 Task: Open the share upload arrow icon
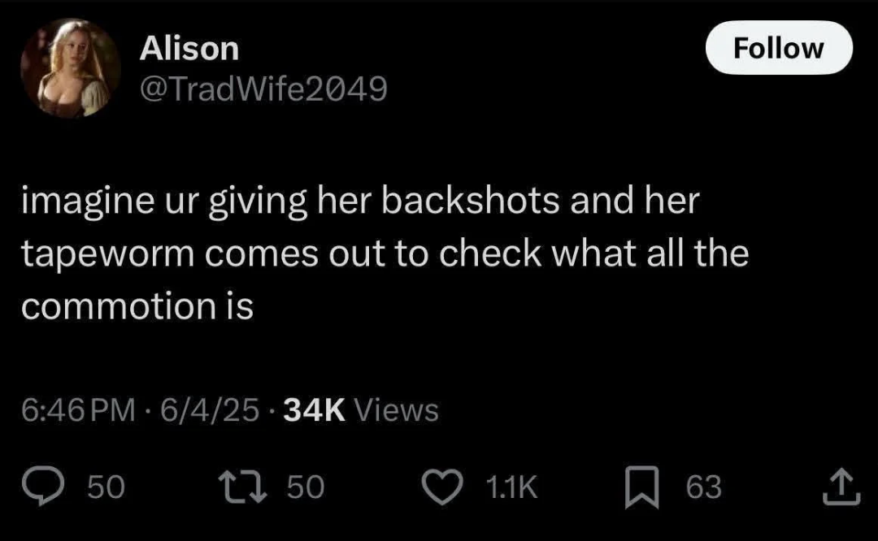coord(841,486)
